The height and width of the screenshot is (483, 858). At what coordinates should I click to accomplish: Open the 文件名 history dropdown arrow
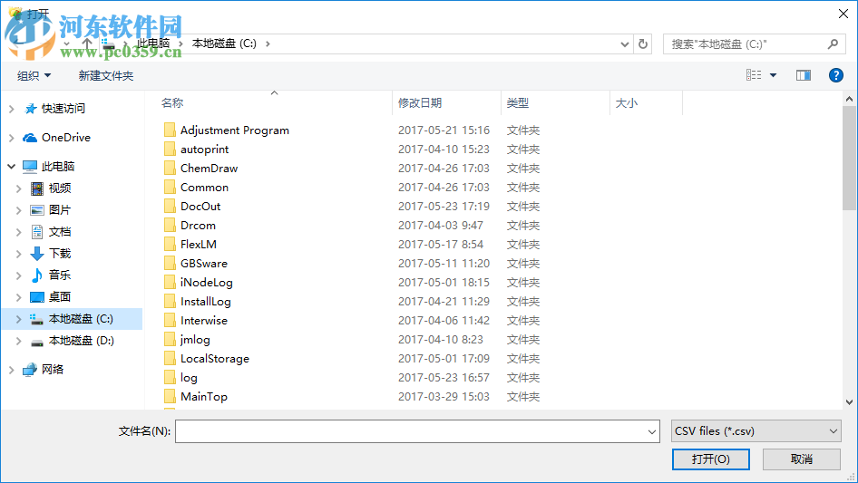tap(652, 431)
